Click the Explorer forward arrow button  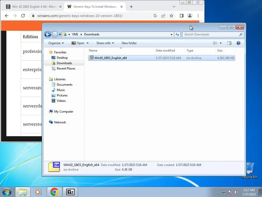coord(55,35)
